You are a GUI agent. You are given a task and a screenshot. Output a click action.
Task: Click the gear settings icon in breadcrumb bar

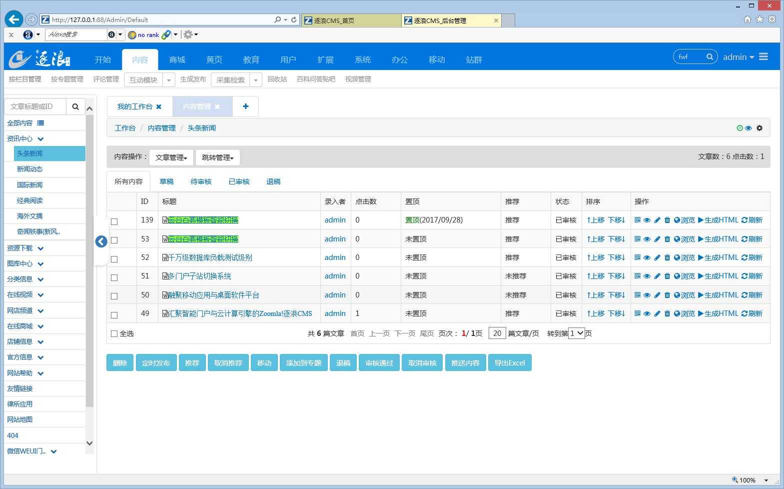coord(760,128)
